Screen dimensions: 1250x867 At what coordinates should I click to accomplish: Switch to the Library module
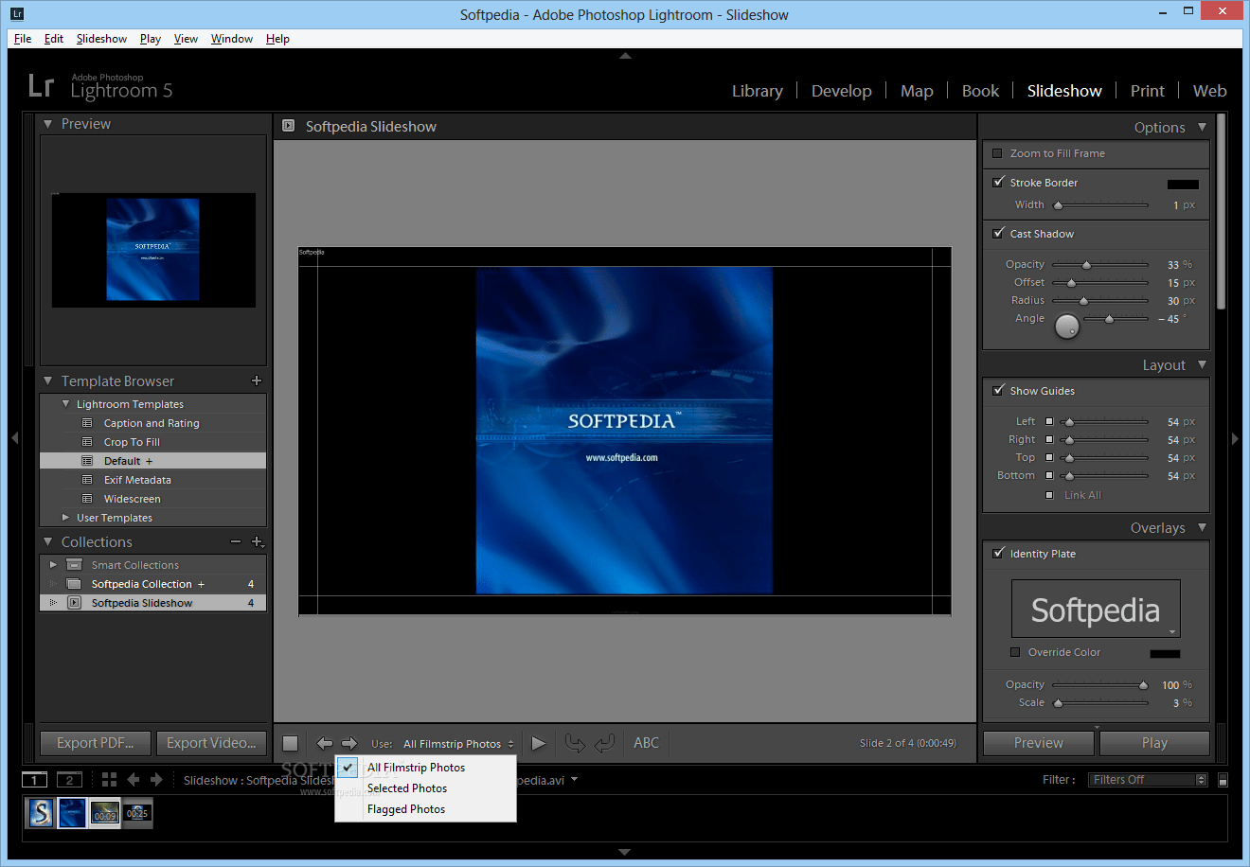(758, 91)
